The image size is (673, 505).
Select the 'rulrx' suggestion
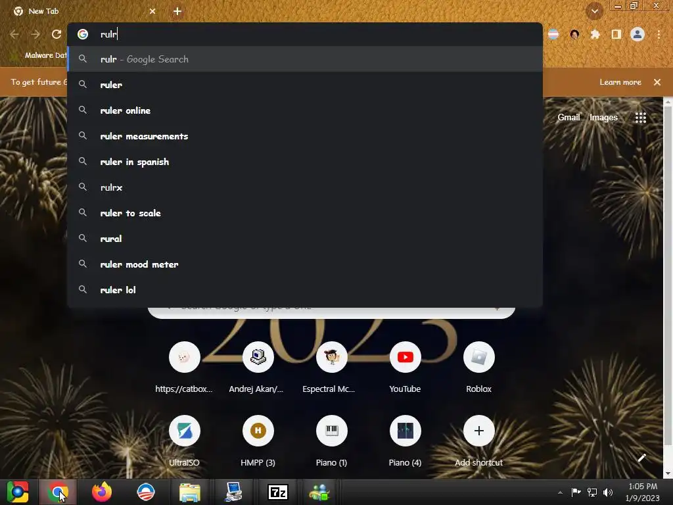pos(305,187)
